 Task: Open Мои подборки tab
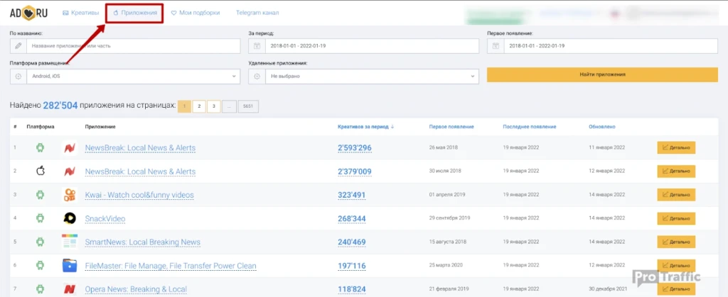coord(196,13)
